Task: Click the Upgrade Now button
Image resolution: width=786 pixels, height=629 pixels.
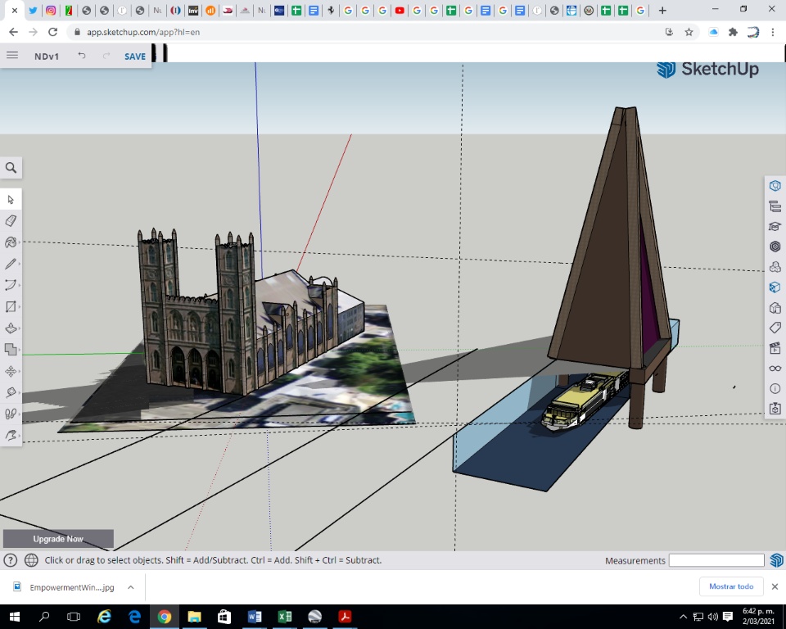Action: pos(58,539)
